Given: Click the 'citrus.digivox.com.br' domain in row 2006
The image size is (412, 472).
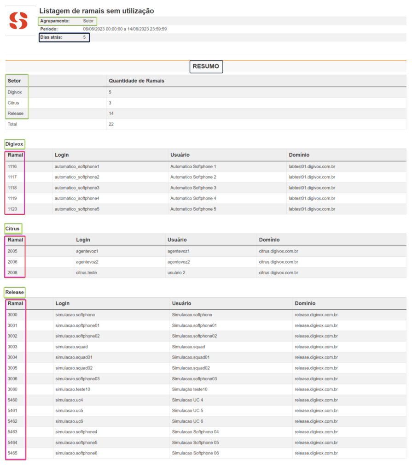Looking at the screenshot, I should [279, 262].
